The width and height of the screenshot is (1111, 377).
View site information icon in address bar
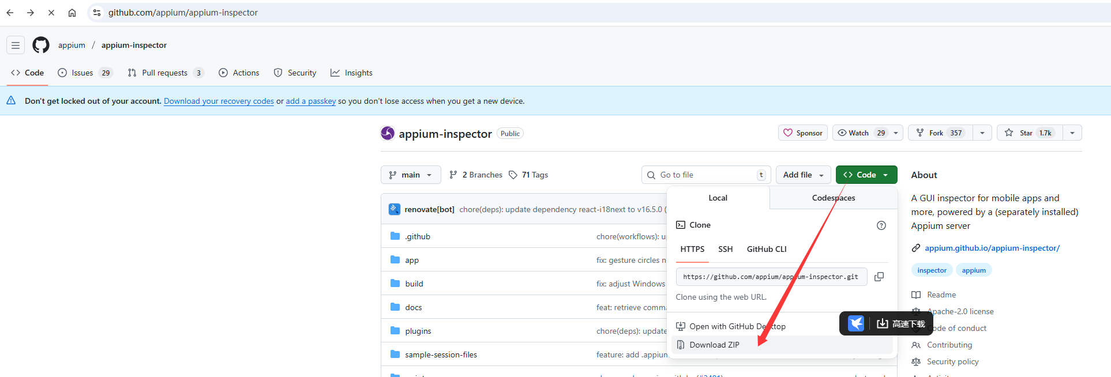[x=97, y=13]
